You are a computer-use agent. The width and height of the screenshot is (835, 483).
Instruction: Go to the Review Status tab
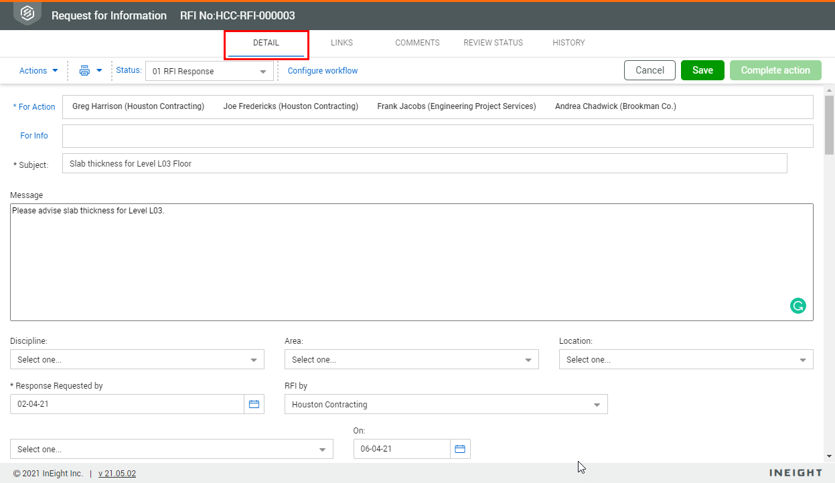point(493,43)
